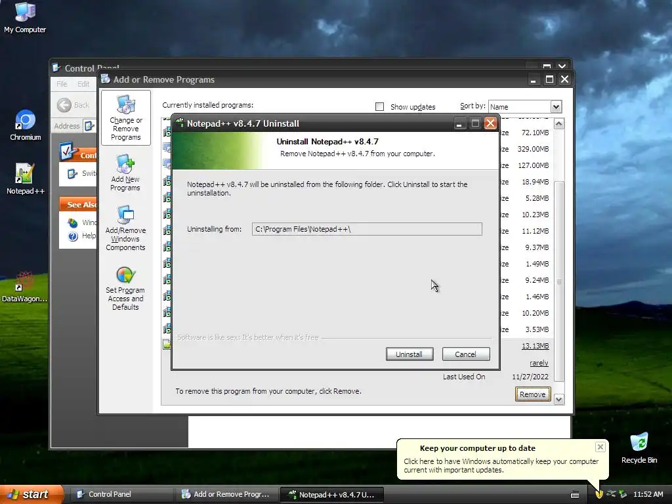Screen dimensions: 672x504
Task: Click the Windows Update help icon in See Also
Action: point(73,223)
